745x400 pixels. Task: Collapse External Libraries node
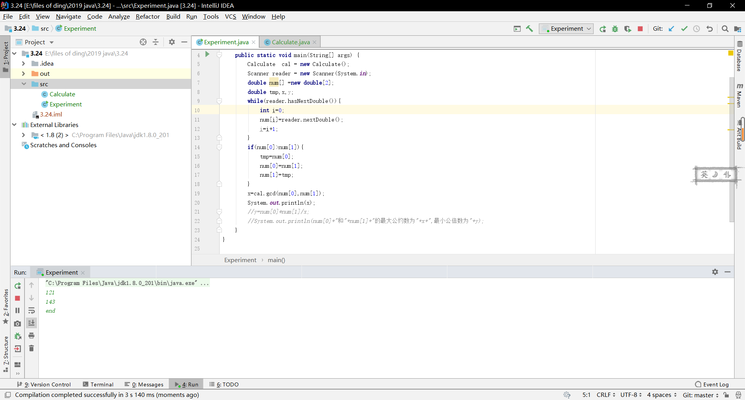pos(14,125)
